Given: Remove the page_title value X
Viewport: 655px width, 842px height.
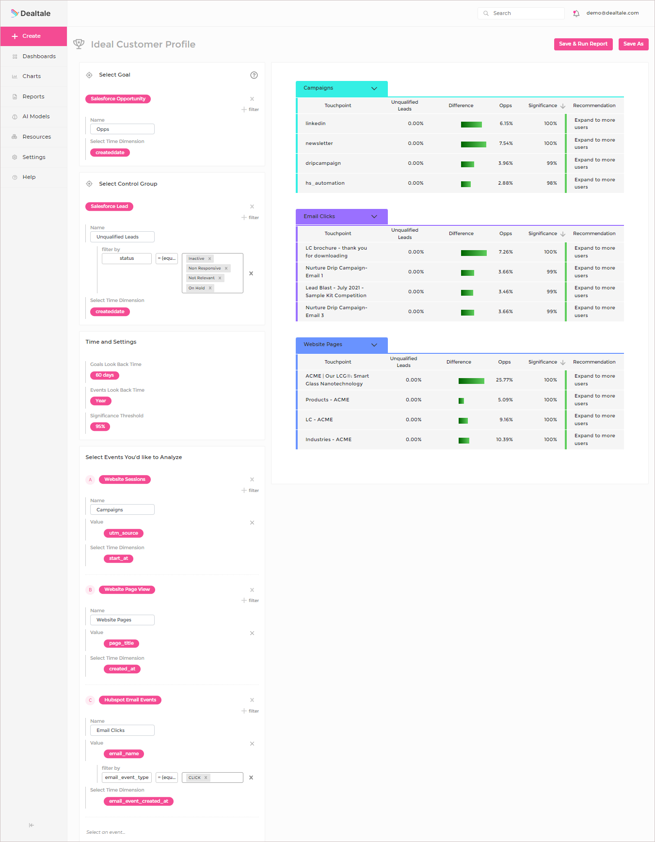Looking at the screenshot, I should click(252, 633).
